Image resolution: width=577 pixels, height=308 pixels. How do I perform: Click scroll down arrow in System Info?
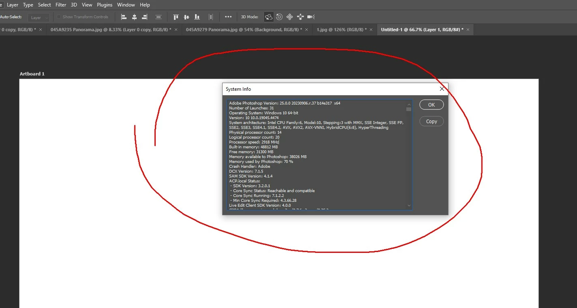pos(409,205)
